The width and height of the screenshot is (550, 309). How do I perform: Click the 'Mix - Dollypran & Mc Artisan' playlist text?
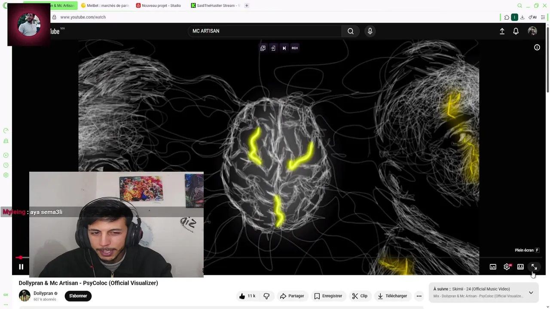click(x=478, y=296)
